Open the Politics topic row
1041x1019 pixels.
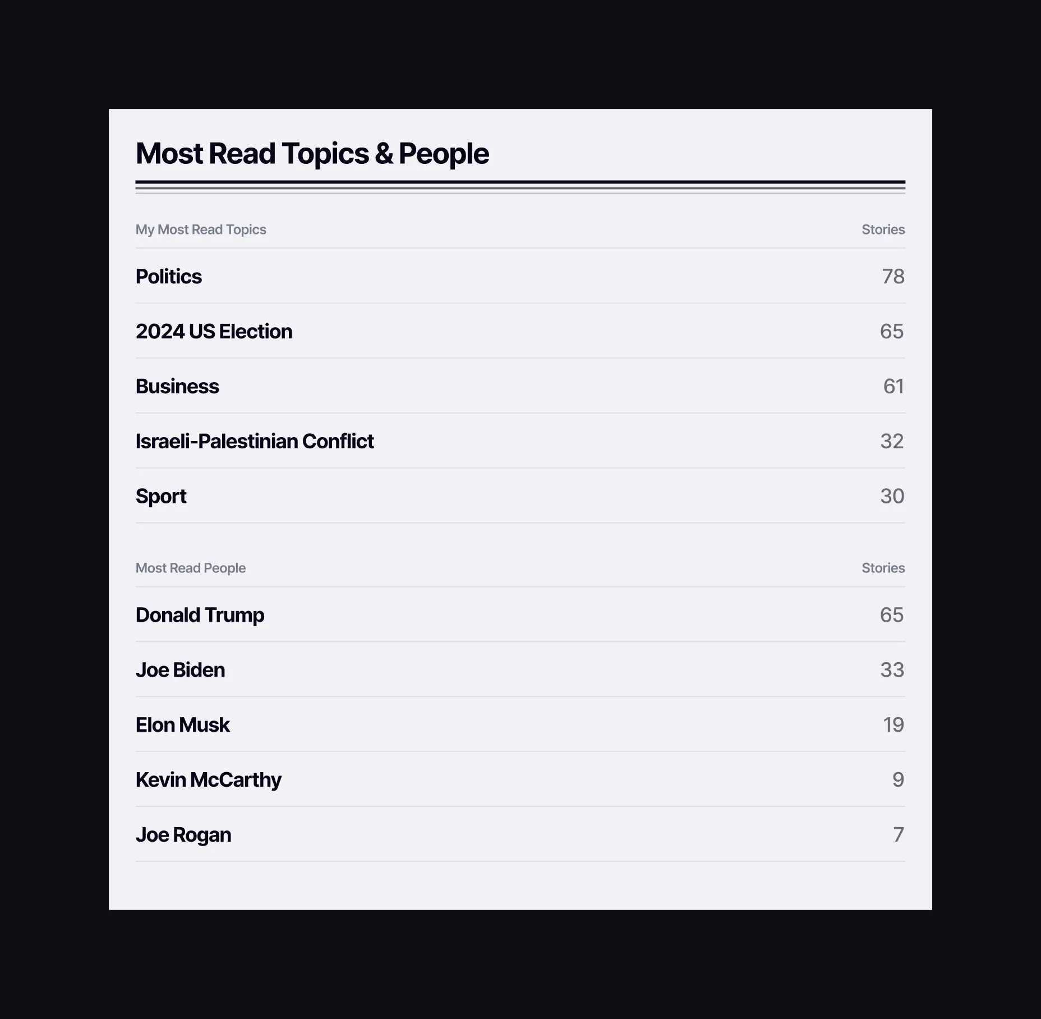[520, 276]
